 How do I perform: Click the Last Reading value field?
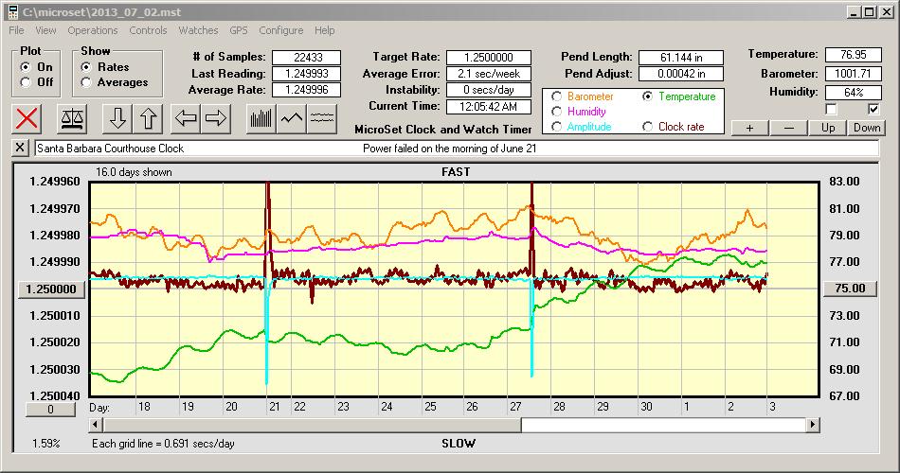pos(307,74)
